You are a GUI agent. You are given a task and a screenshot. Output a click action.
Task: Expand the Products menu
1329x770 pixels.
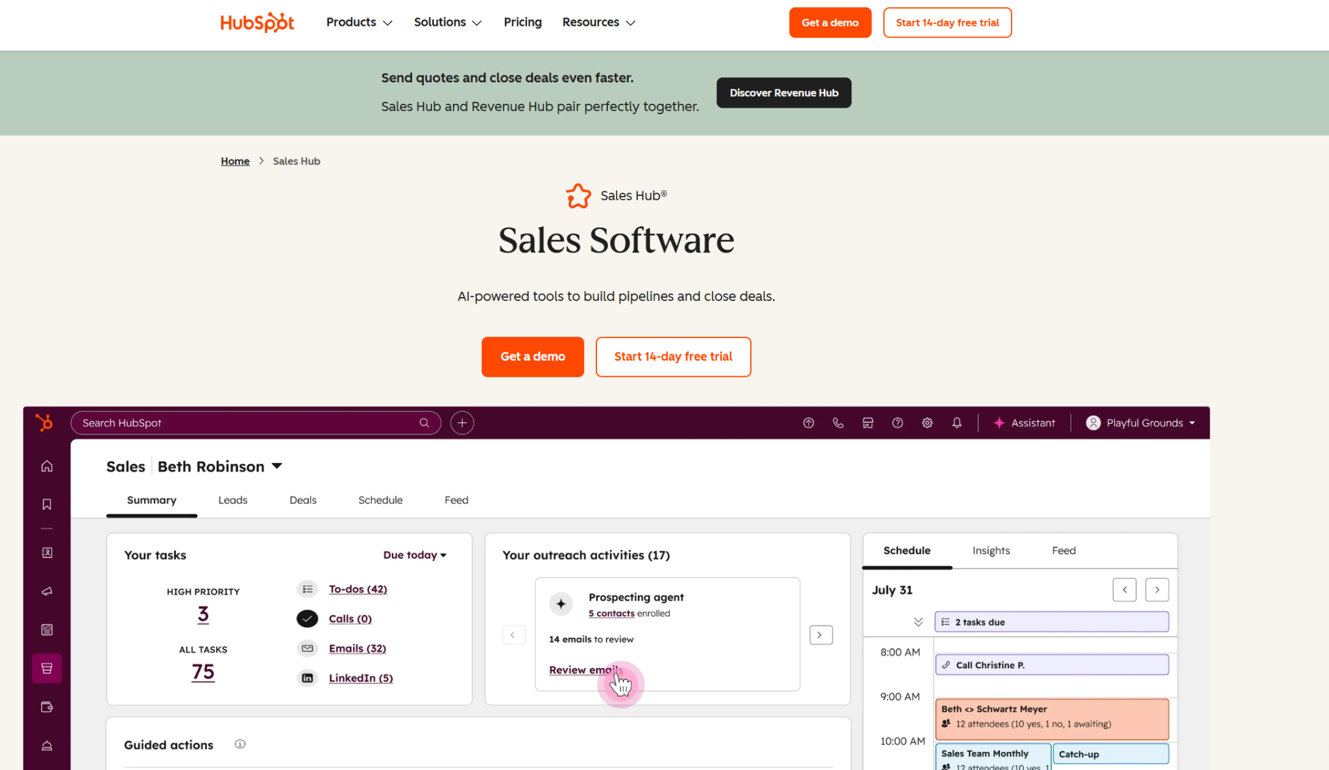(359, 23)
